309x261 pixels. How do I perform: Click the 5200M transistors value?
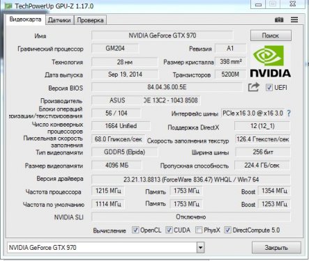click(230, 74)
